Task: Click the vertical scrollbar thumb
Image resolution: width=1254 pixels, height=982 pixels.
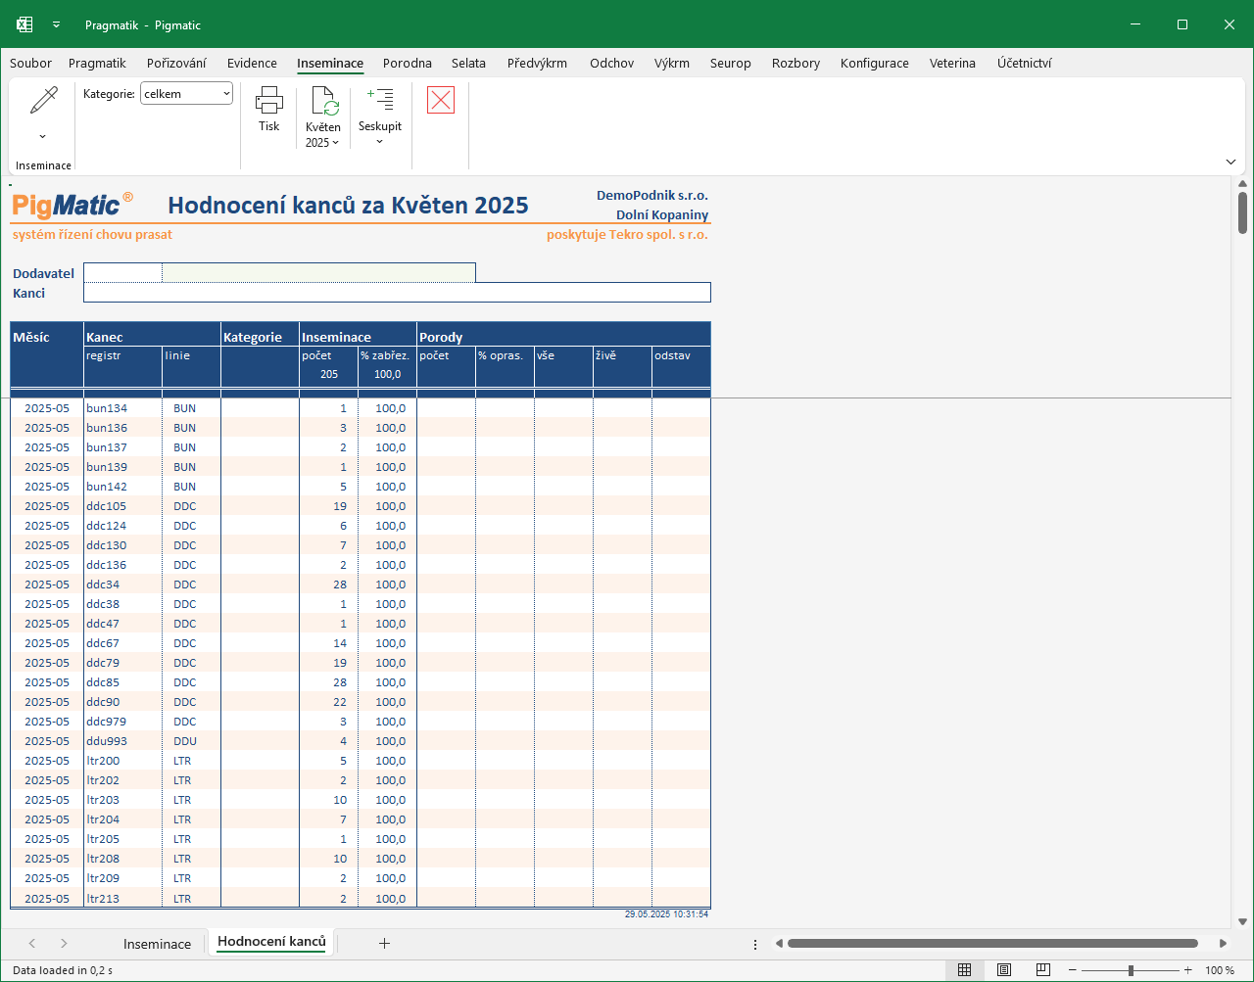Action: [1242, 212]
